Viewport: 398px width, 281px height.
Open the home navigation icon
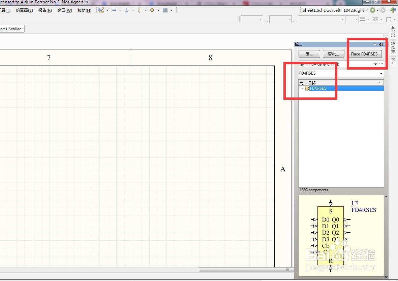coord(393,10)
